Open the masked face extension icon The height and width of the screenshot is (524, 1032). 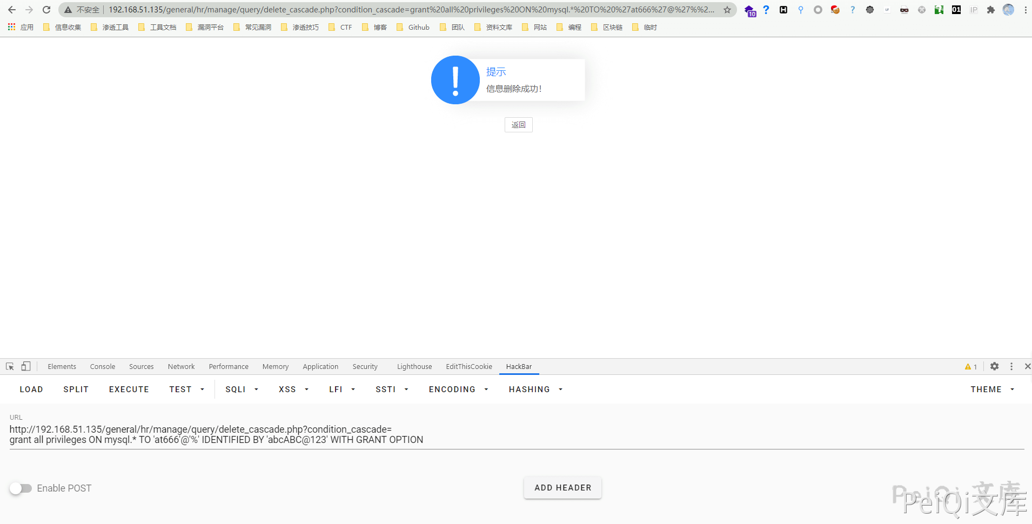point(904,10)
